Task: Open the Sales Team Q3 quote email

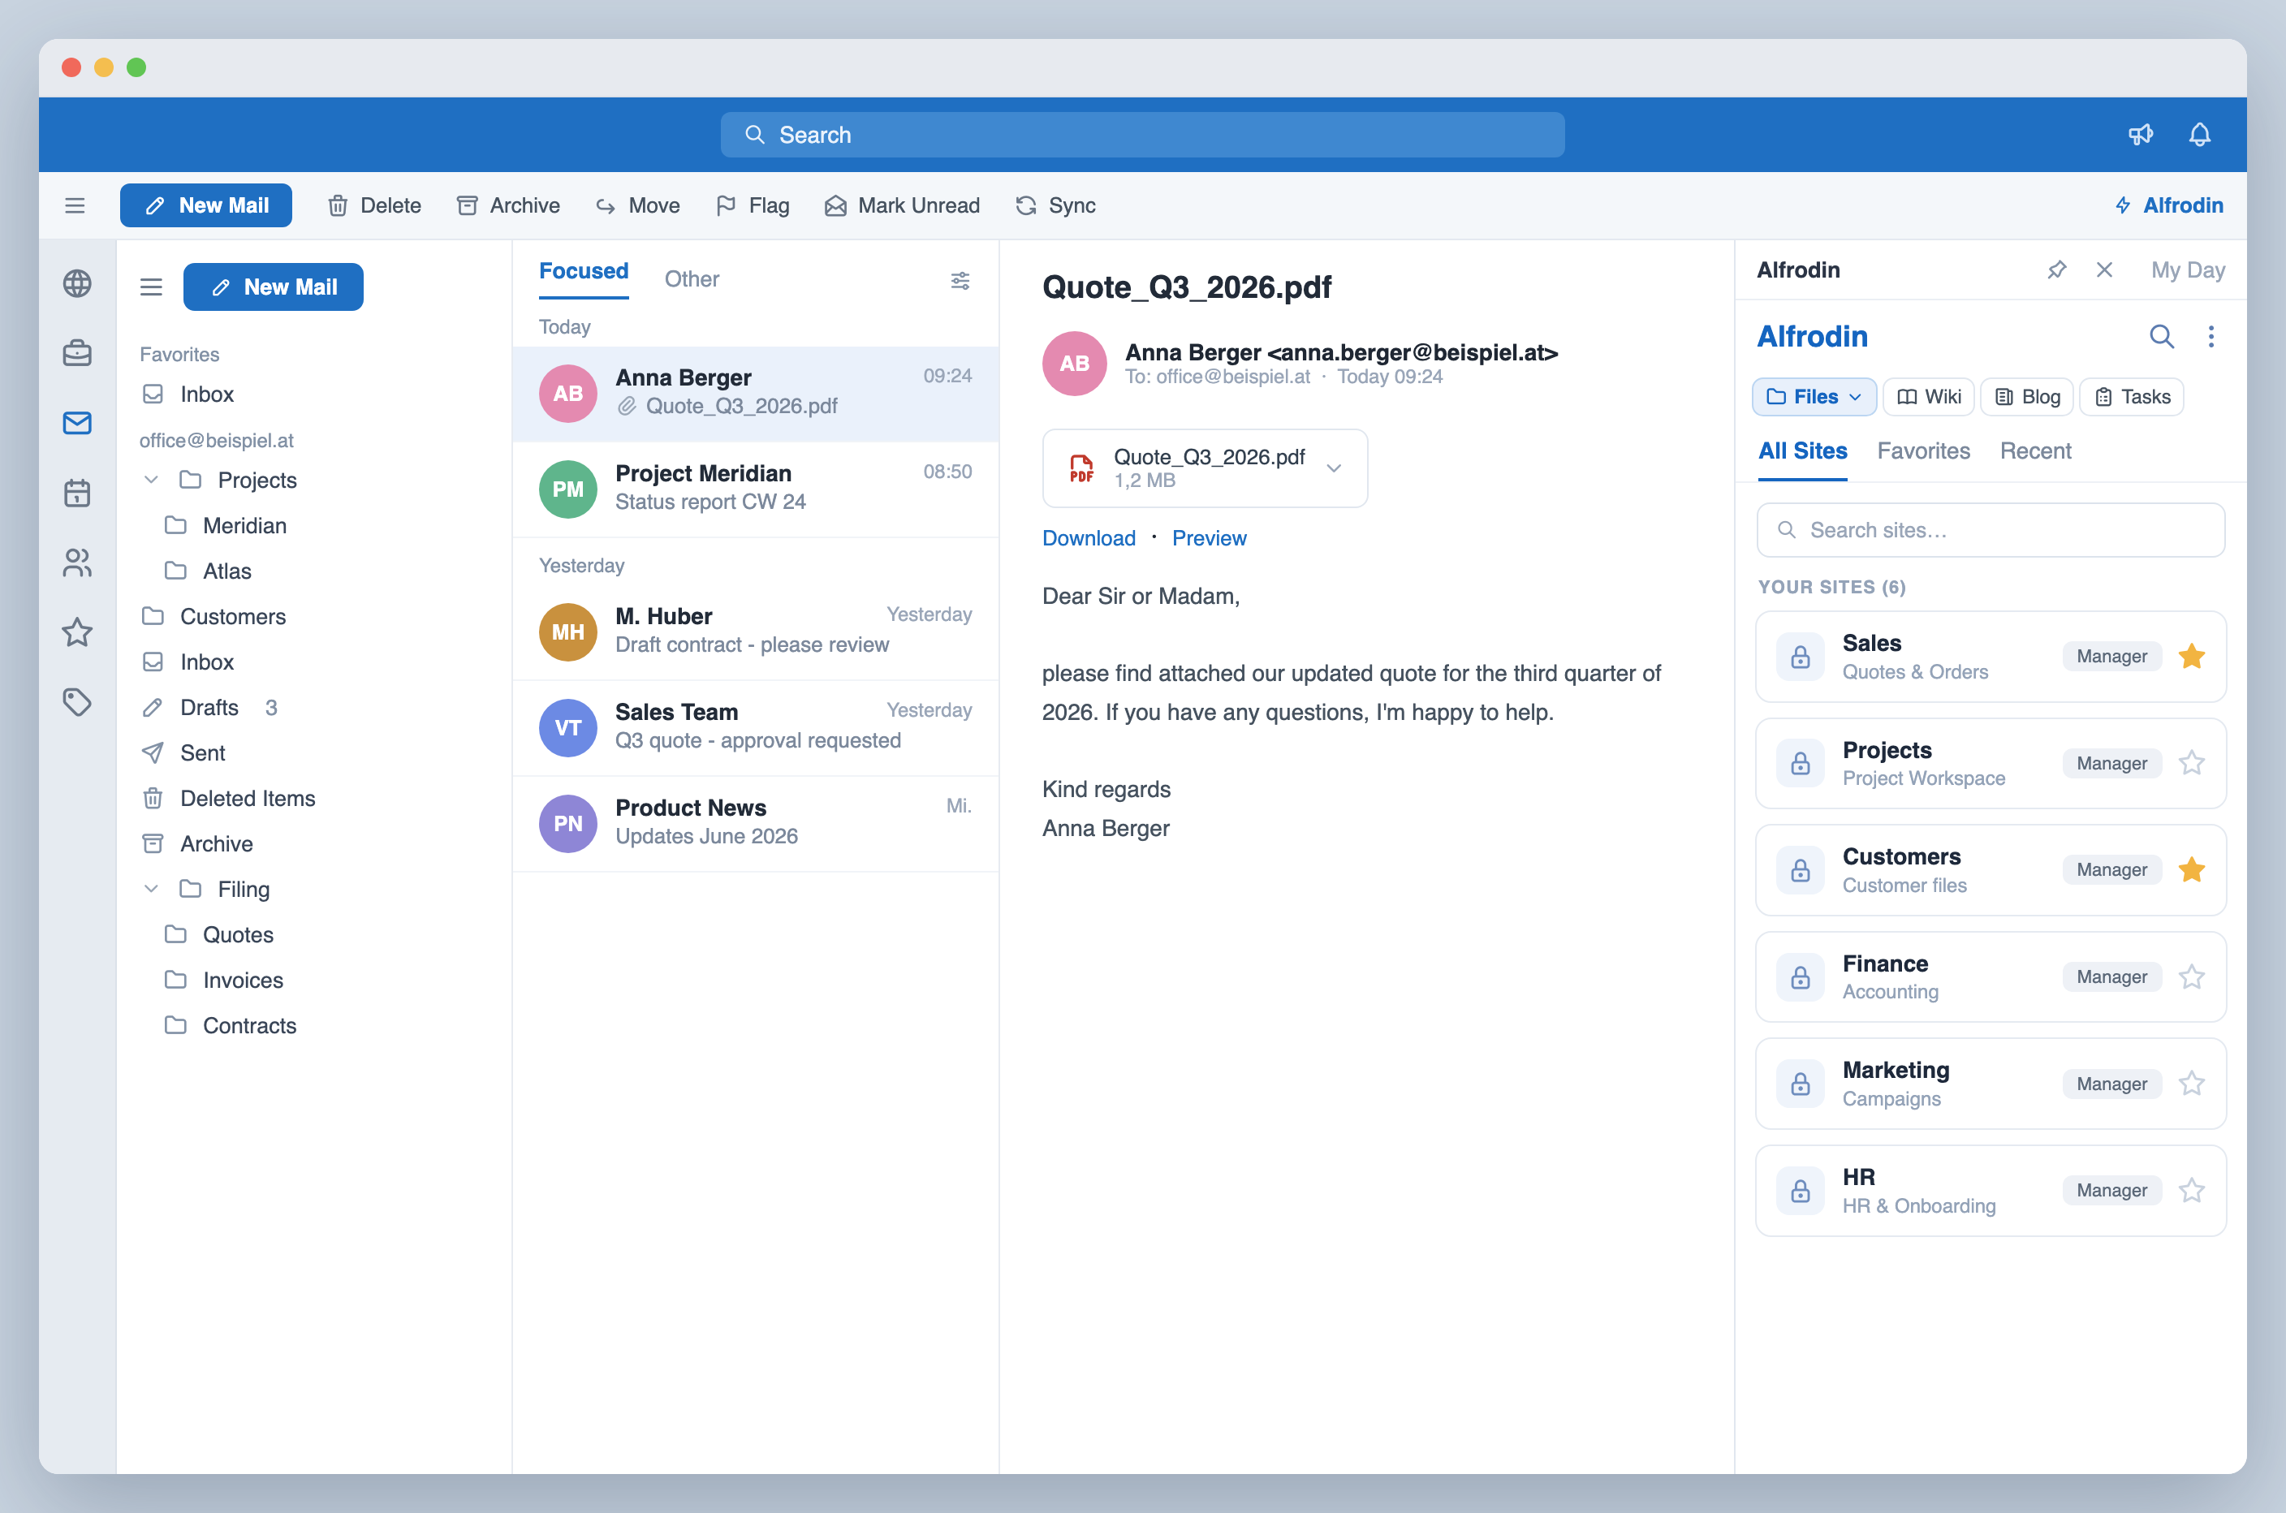Action: [756, 727]
